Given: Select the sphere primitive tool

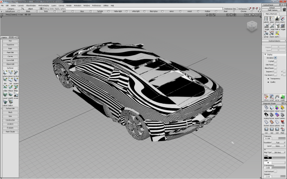Looking at the screenshot, I should tap(5, 73).
